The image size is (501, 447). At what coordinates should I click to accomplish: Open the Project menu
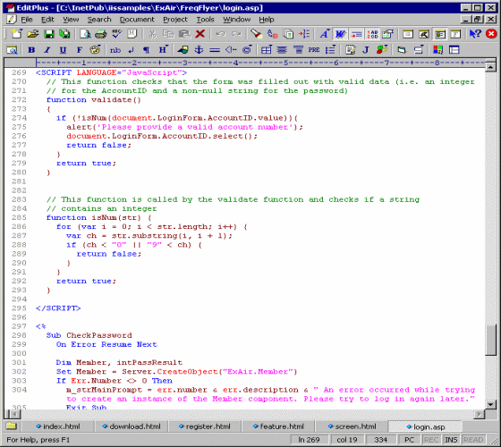click(x=175, y=20)
